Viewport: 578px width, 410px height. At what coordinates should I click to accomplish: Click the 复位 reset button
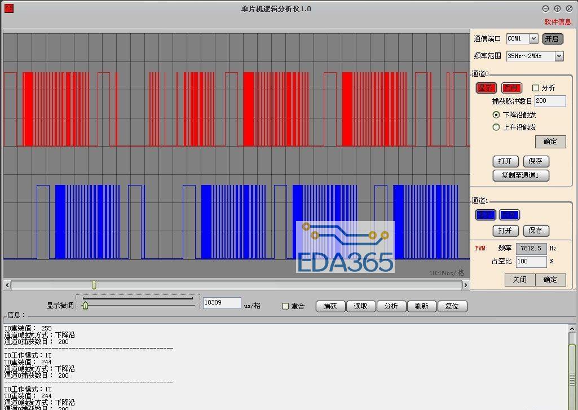pos(452,306)
